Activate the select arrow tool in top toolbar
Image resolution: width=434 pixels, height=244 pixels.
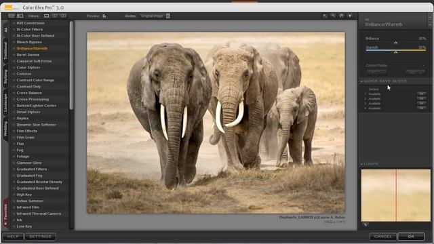pos(325,16)
